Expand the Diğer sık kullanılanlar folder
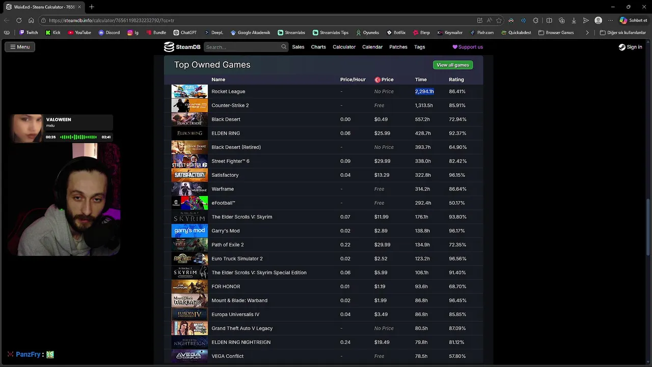 click(x=622, y=33)
